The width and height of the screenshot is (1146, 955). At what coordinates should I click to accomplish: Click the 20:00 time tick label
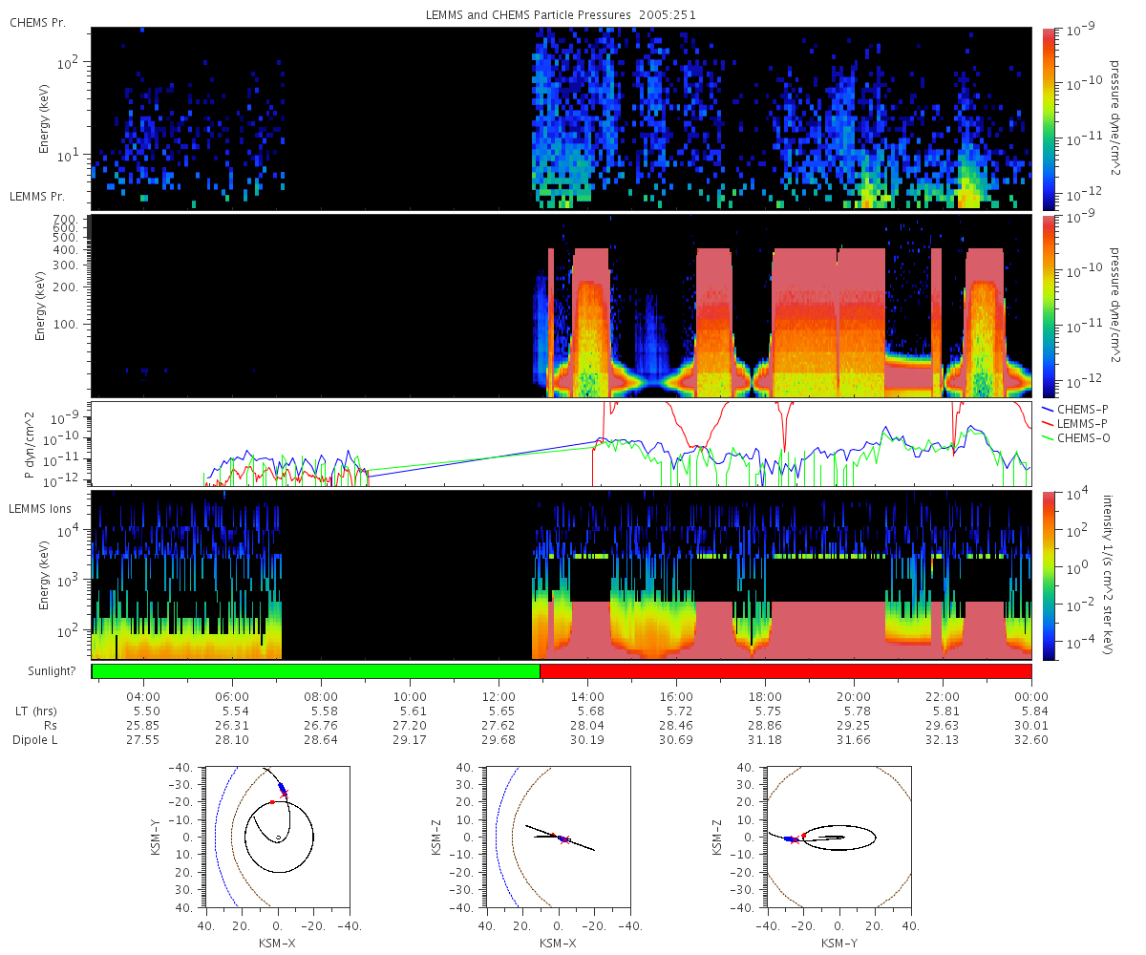[x=854, y=698]
